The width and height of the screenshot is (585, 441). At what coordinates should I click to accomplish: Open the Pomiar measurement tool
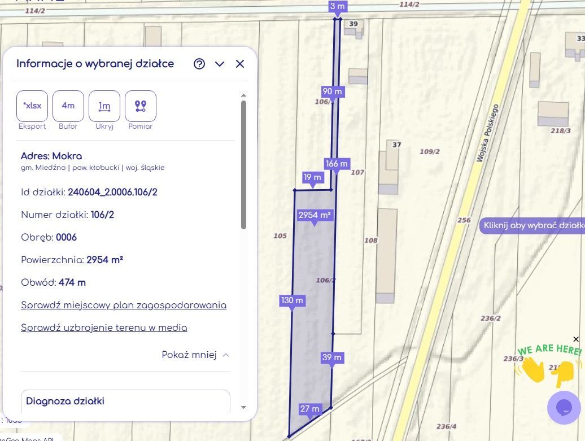141,106
